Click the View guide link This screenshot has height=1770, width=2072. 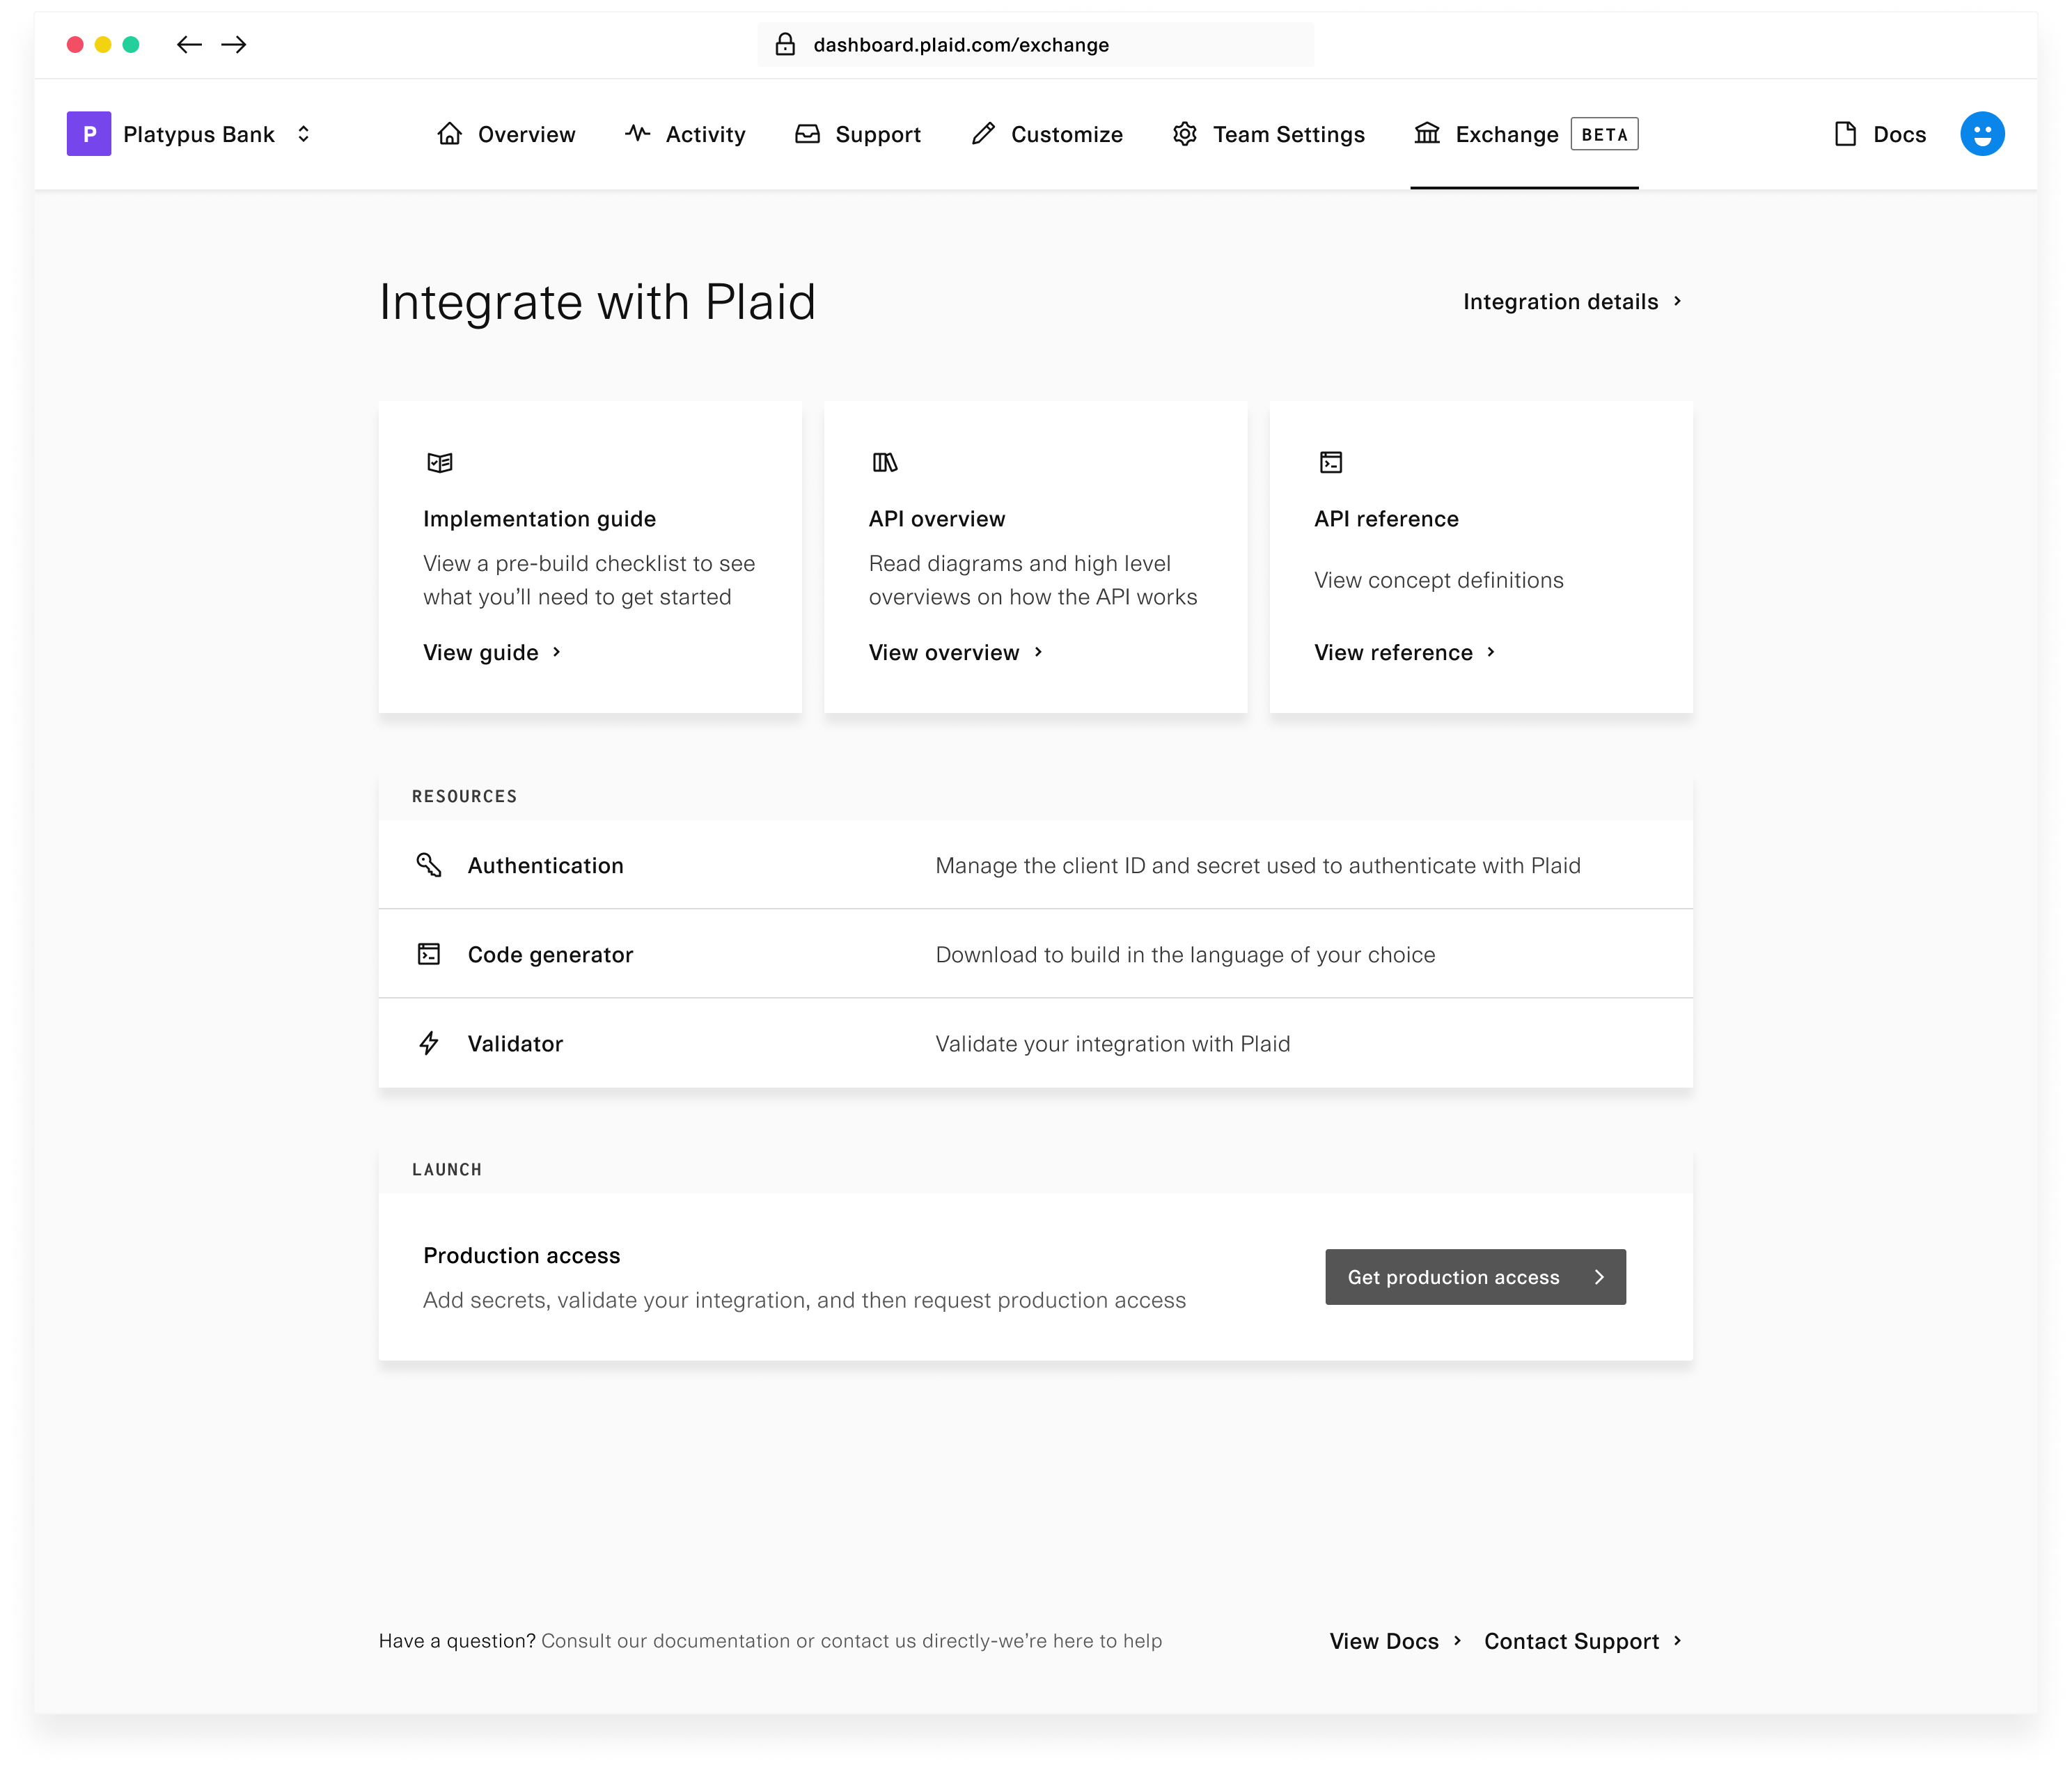480,653
